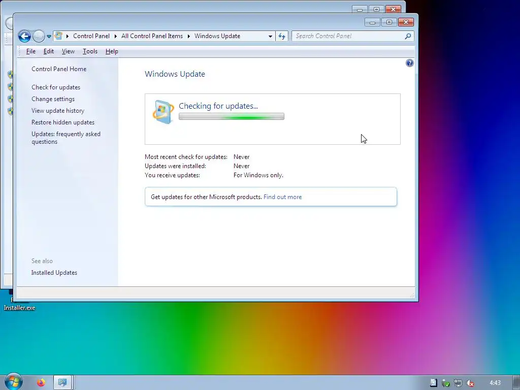Go back with the blue back arrow
The height and width of the screenshot is (390, 520).
point(24,36)
